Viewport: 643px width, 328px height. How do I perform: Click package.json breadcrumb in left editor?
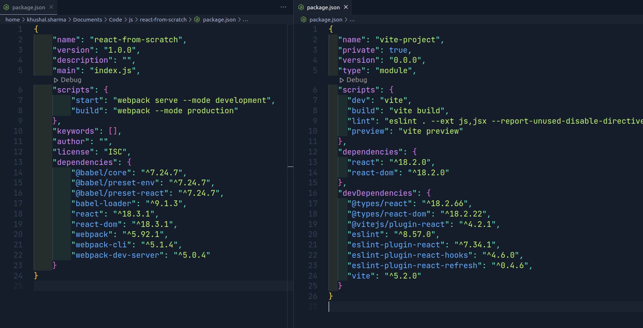219,20
